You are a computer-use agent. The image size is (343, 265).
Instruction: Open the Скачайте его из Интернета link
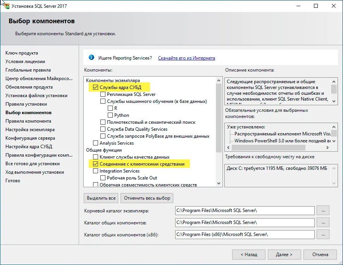[186, 58]
